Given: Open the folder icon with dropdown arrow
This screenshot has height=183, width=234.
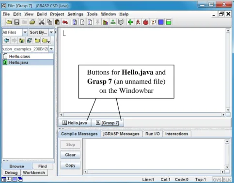Looking at the screenshot, I should (x=46, y=40).
